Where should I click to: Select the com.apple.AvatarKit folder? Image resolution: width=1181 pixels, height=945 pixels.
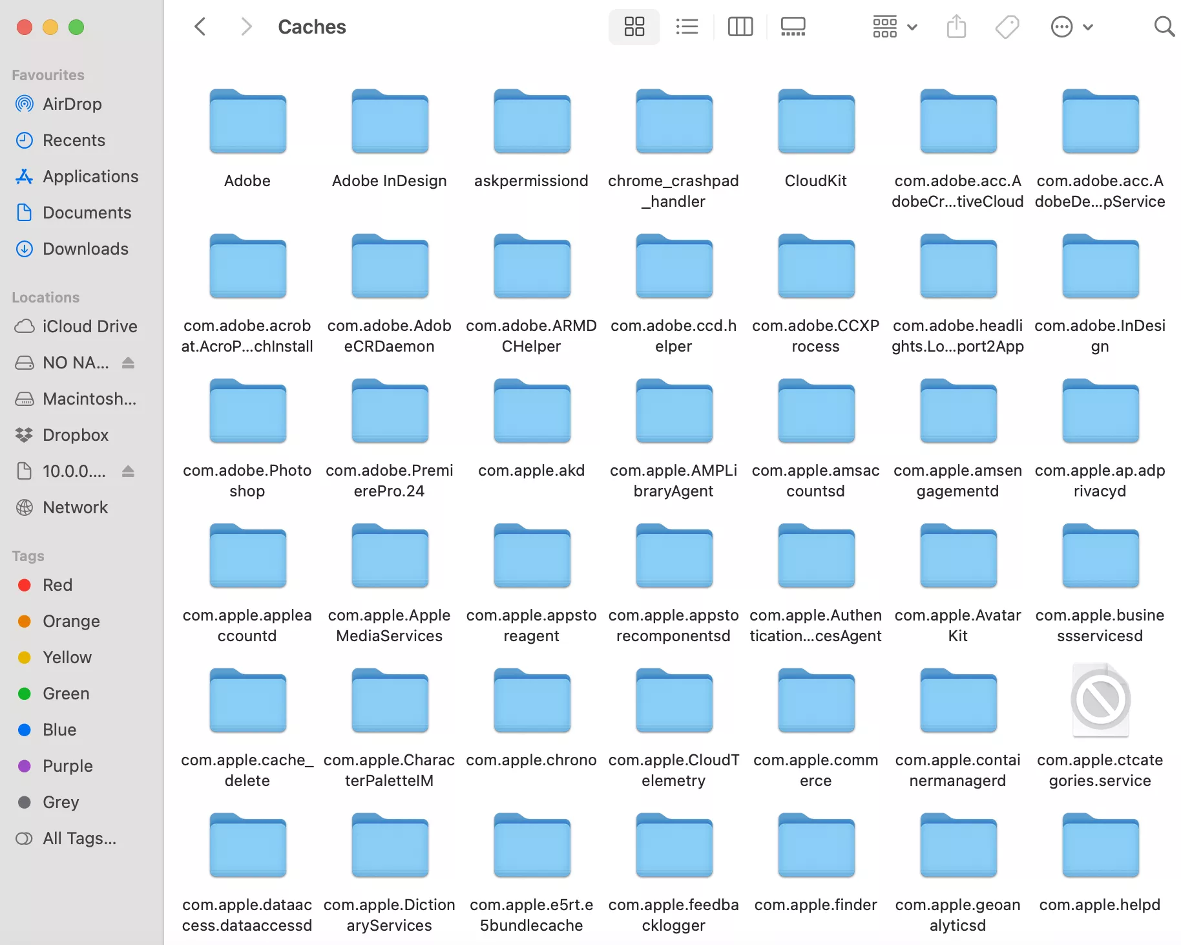958,556
